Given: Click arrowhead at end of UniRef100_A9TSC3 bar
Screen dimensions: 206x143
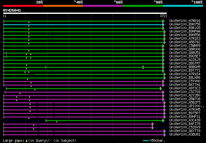Looking at the screenshot, I should [x=161, y=88].
